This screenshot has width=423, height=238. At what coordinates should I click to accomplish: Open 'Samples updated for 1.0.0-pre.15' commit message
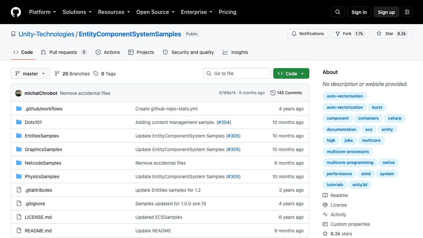click(171, 204)
